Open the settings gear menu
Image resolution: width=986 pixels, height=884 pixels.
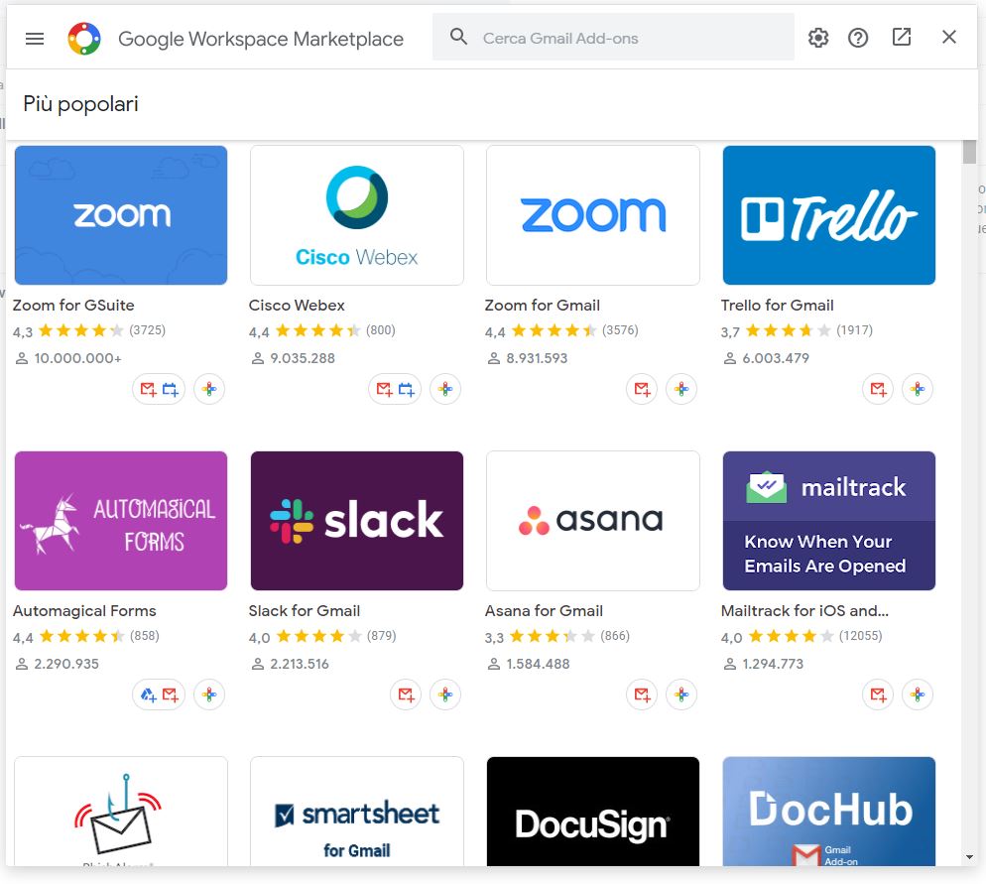click(x=818, y=38)
